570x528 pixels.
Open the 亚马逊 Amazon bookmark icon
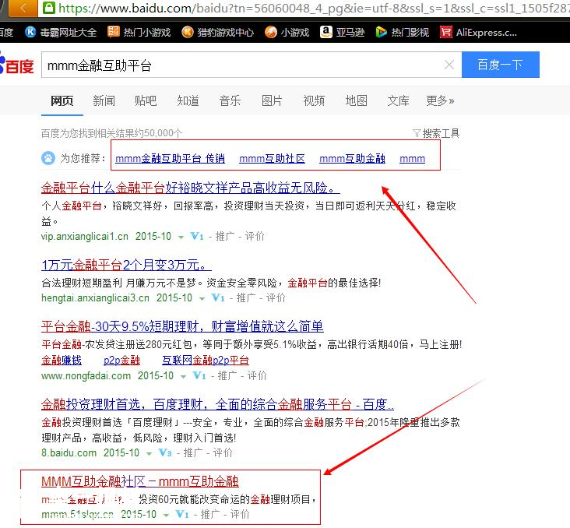(x=326, y=32)
